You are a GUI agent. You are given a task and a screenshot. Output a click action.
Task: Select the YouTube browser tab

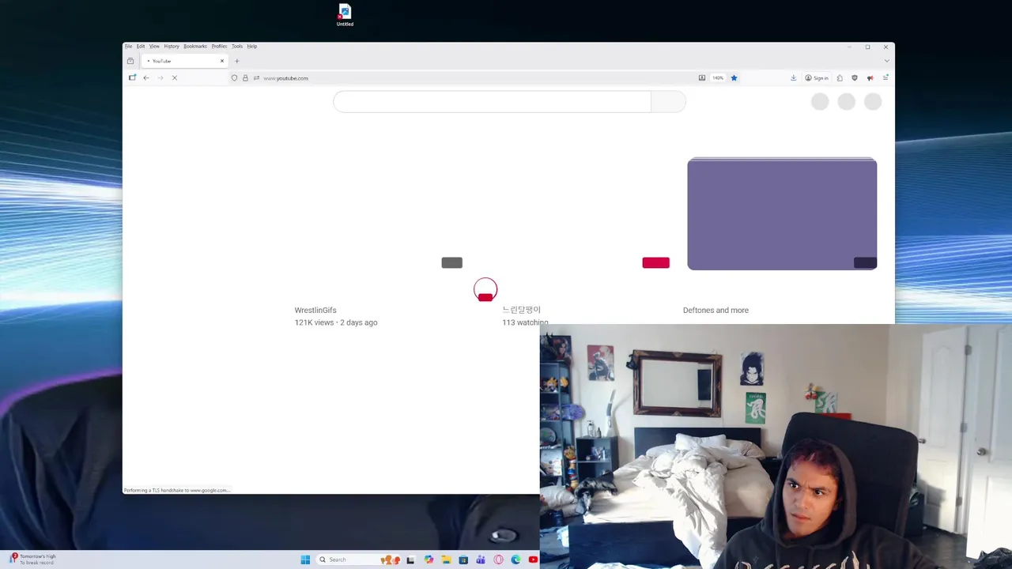(185, 61)
